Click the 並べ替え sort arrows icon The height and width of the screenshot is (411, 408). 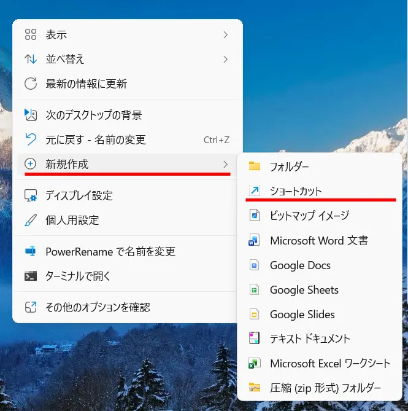tap(30, 59)
